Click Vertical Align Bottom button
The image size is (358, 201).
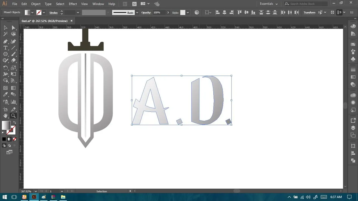(253, 13)
